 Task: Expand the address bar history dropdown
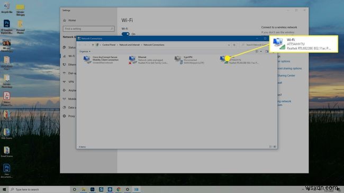pos(229,45)
